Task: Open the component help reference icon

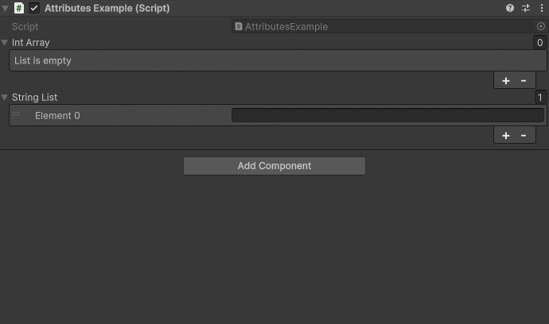Action: (x=510, y=8)
